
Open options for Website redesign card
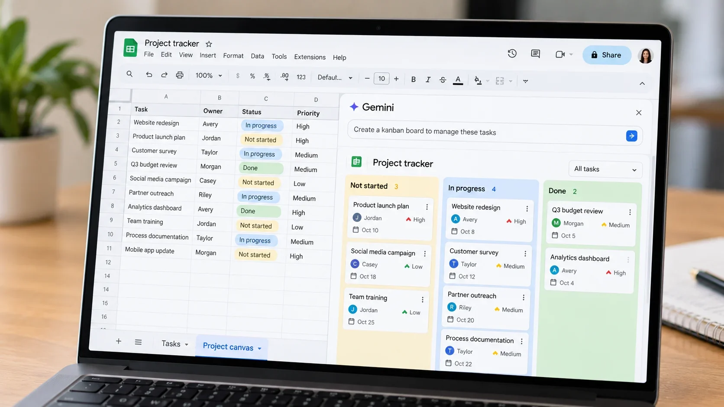527,208
